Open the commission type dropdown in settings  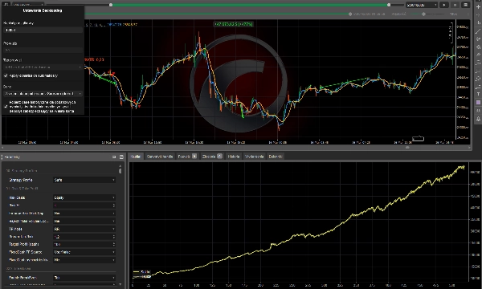[x=43, y=67]
